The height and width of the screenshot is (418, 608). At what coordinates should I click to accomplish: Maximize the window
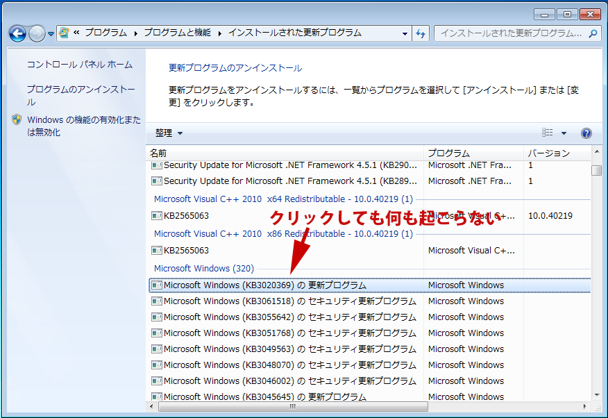[567, 15]
